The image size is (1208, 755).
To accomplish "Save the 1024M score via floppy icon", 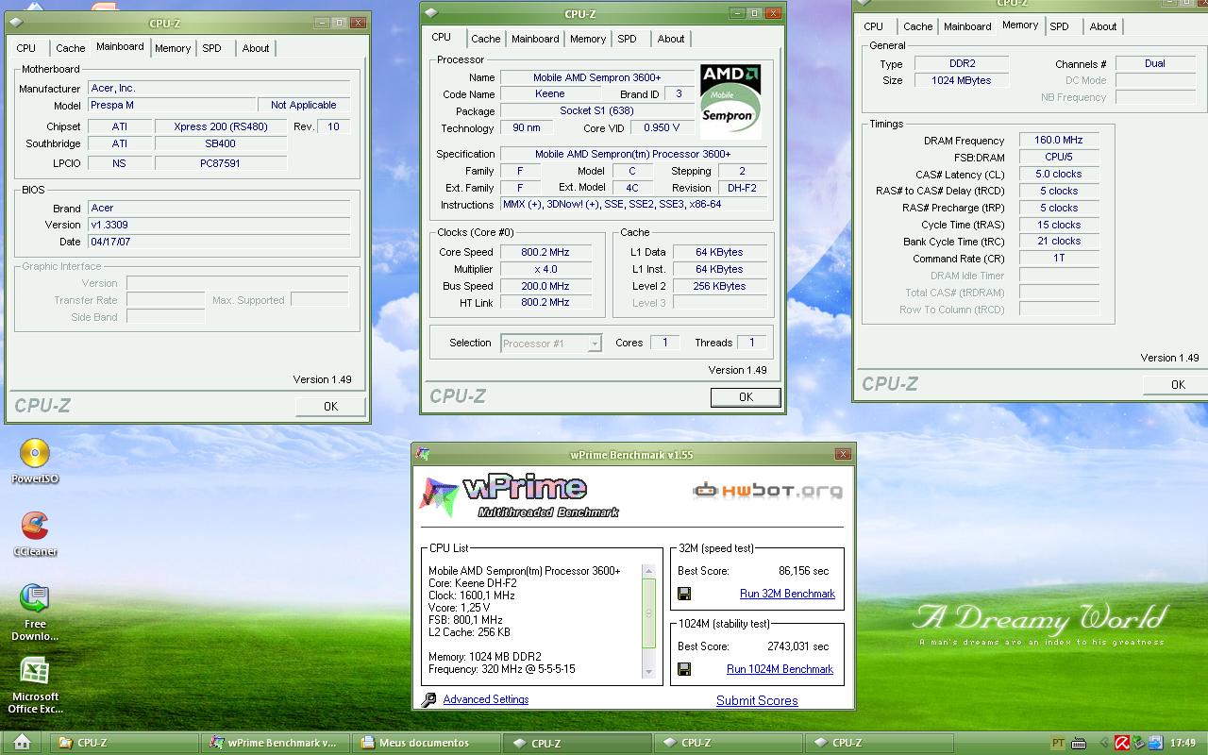I will [684, 669].
